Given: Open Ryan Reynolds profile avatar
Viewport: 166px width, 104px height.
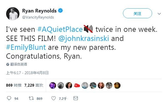Looking at the screenshot, I should pyautogui.click(x=13, y=14).
